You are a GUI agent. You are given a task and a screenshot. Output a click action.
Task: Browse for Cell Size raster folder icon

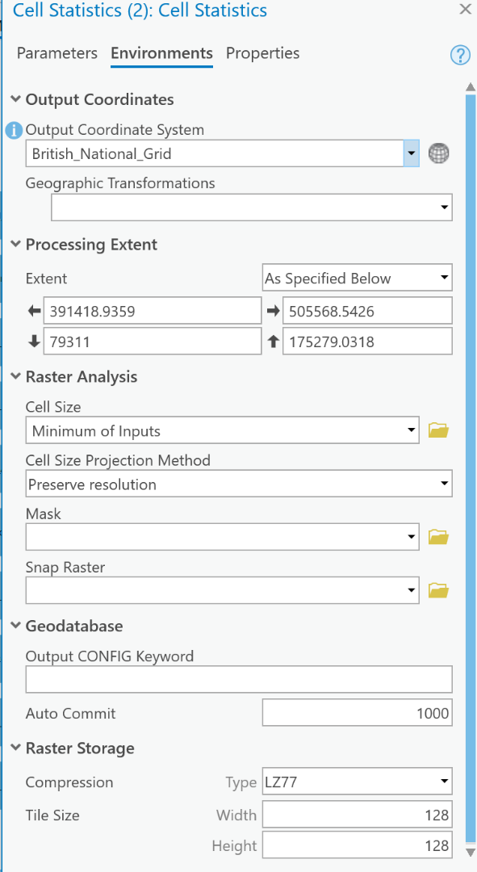438,430
